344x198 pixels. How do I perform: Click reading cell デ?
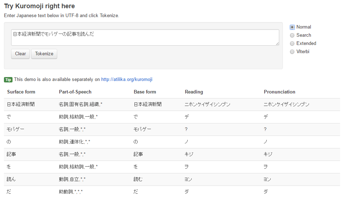pos(187,117)
